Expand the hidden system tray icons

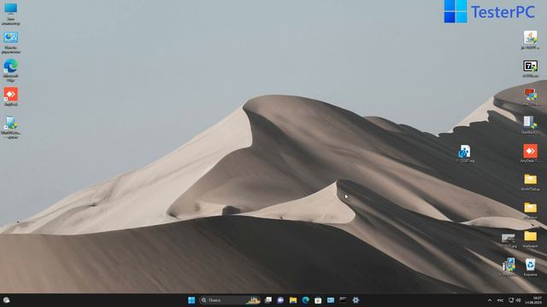pyautogui.click(x=490, y=300)
